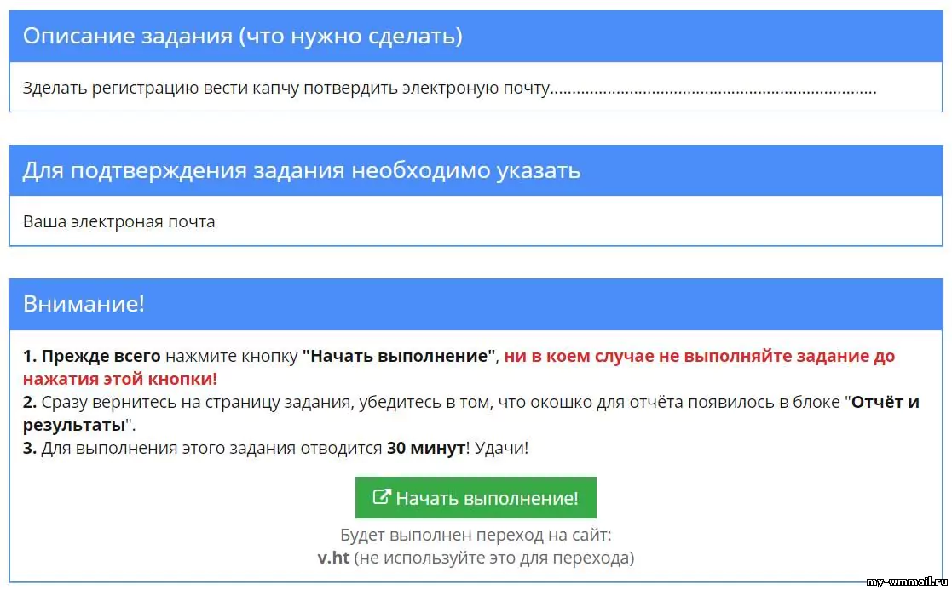Click the bold "v.ht" site name

click(333, 558)
